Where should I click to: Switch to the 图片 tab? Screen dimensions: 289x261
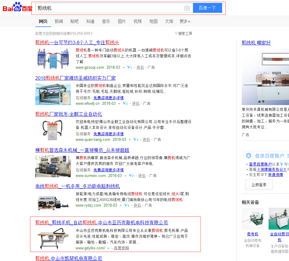122,21
